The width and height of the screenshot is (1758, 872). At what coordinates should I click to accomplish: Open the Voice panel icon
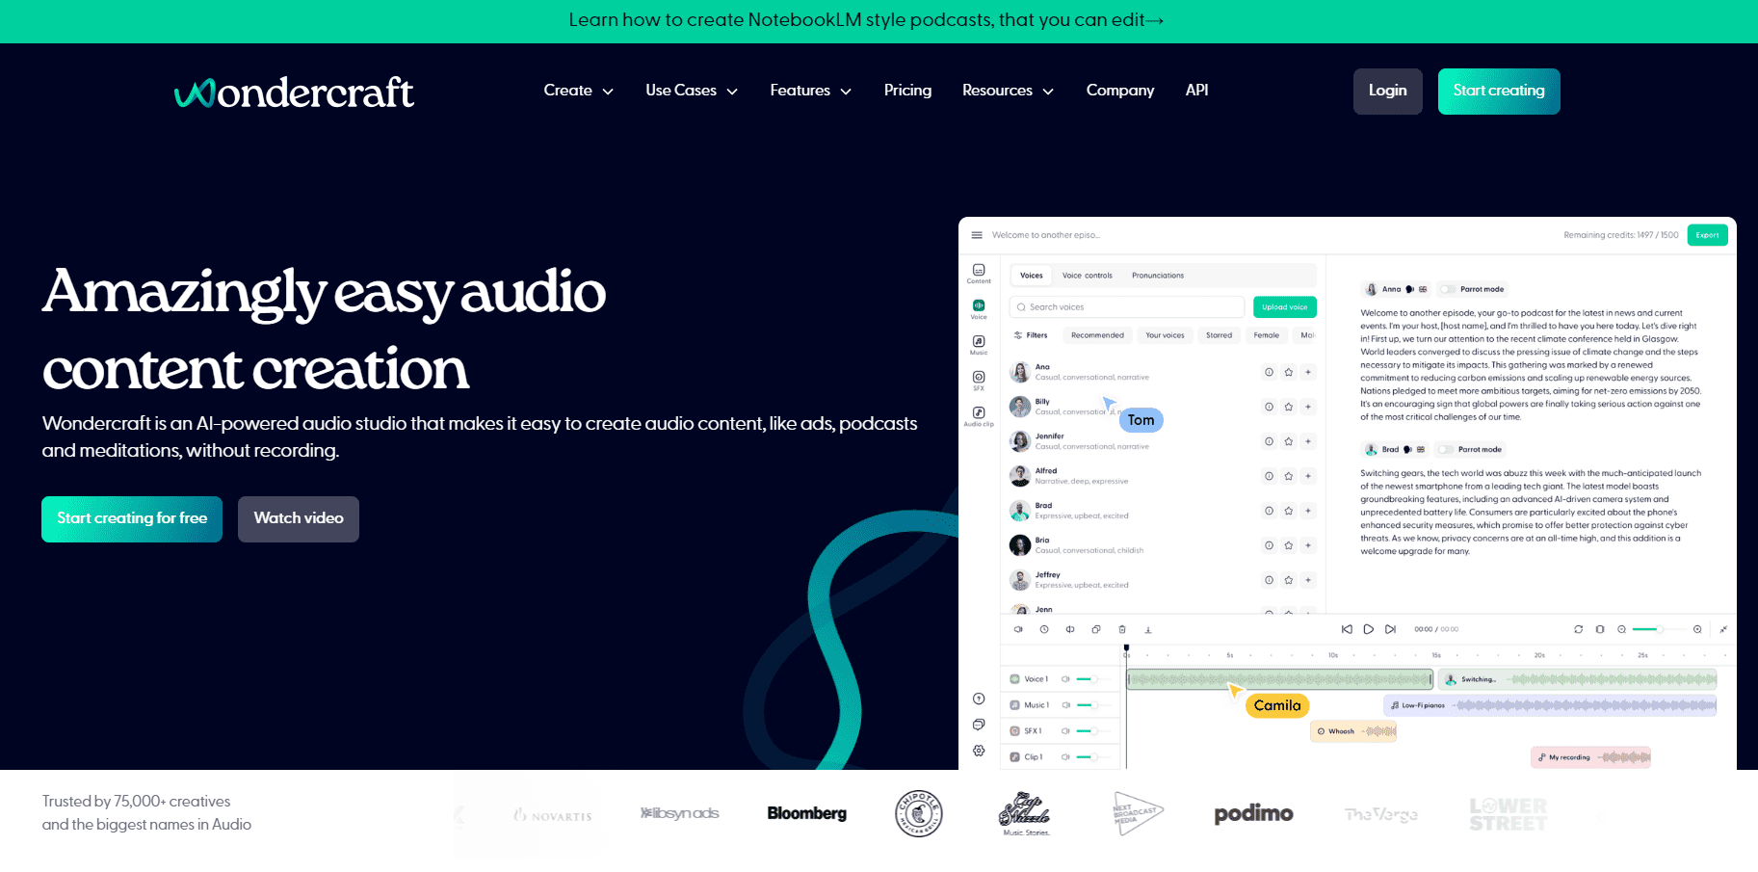pyautogui.click(x=979, y=308)
